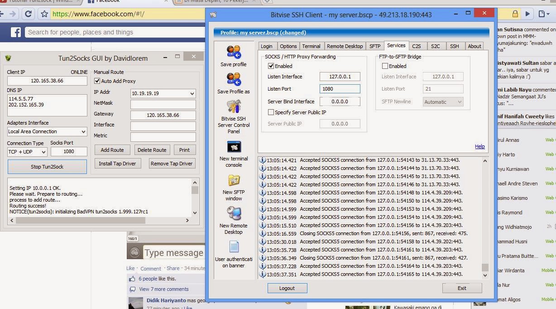Viewport: 556px width, 309px height.
Task: Click Stop Tun2Sock button
Action: point(47,167)
